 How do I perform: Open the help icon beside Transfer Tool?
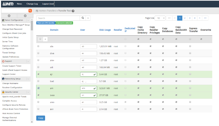coord(73,11)
